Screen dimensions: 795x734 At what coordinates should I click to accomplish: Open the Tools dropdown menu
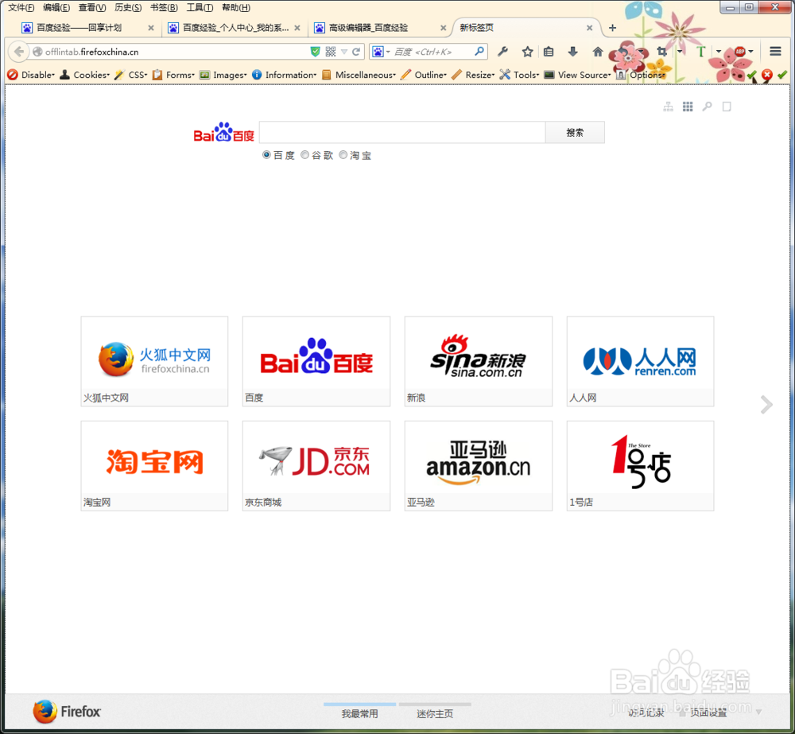pyautogui.click(x=519, y=75)
